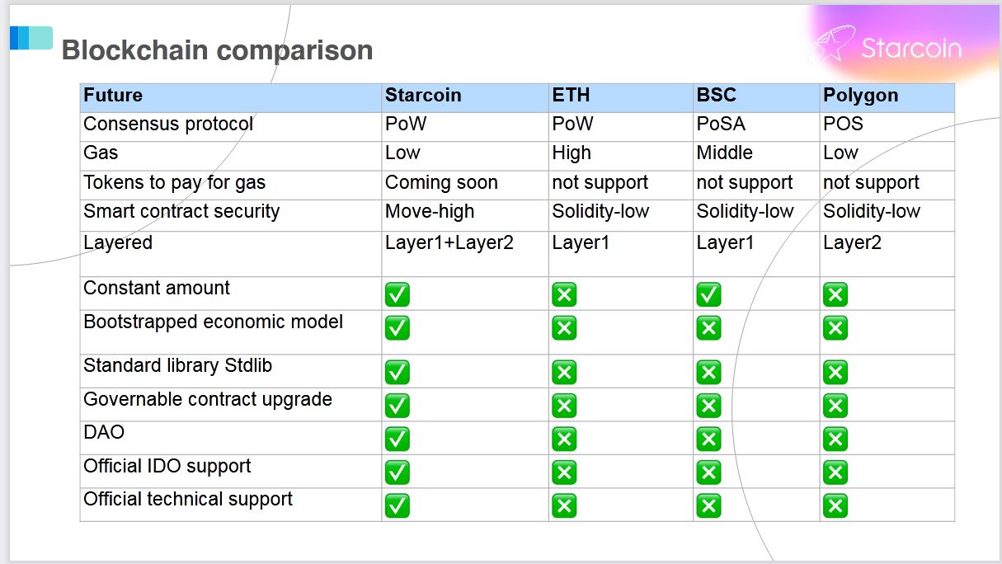Click BSC's check mark for Constant amount
The height and width of the screenshot is (564, 1002).
tap(708, 294)
